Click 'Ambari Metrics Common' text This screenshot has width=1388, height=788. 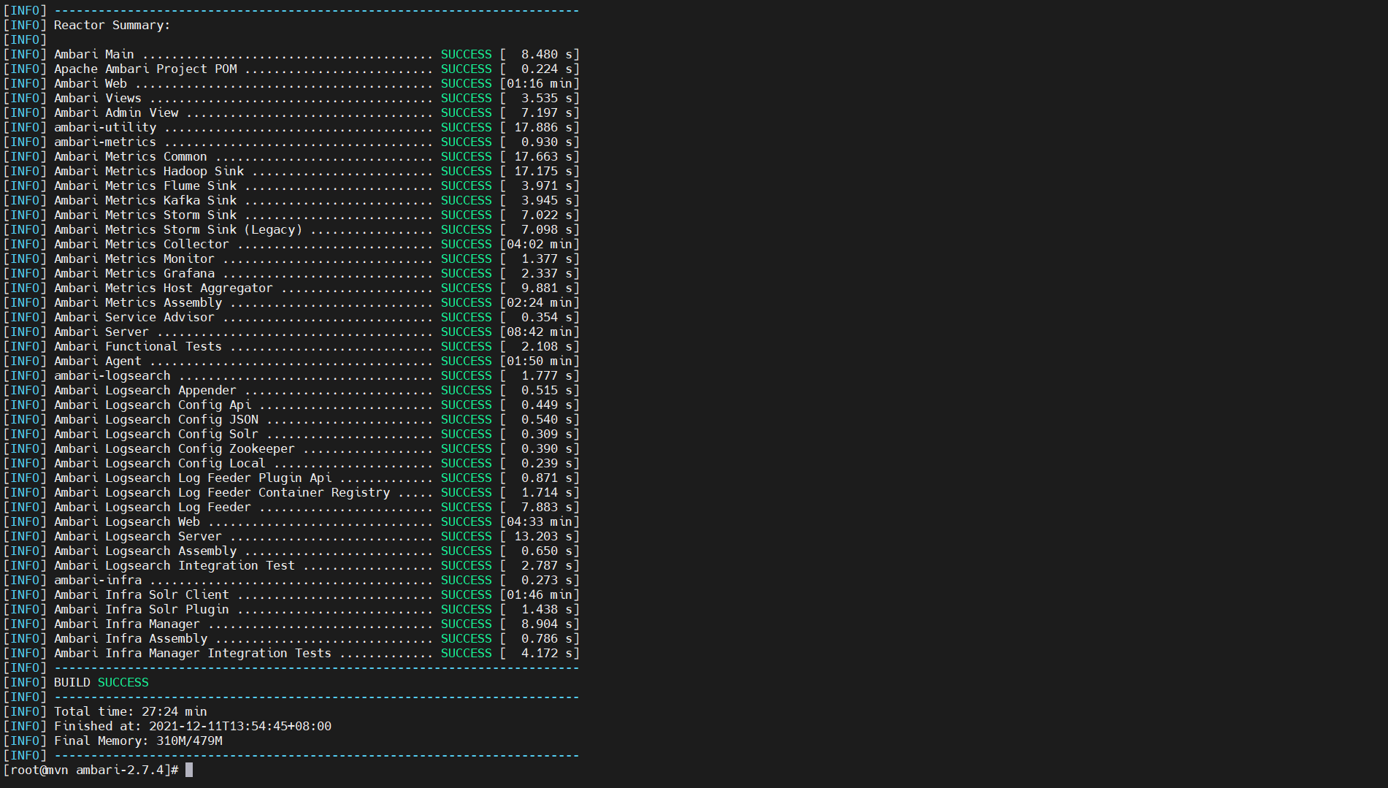[x=131, y=156]
